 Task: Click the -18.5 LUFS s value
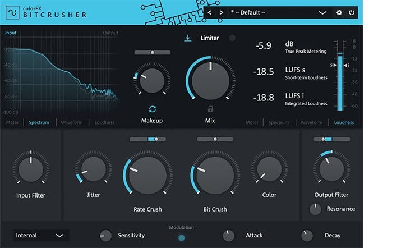point(264,71)
